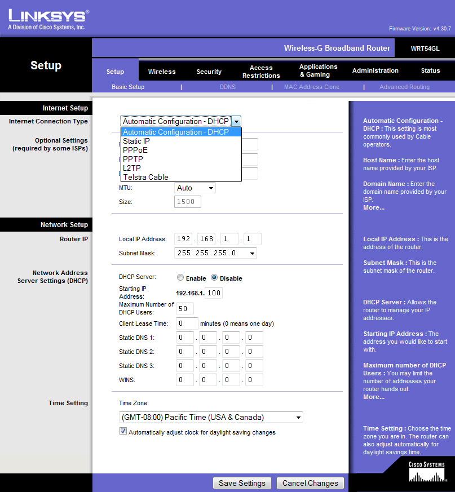Image resolution: width=455 pixels, height=492 pixels.
Task: Click first octet of WINS field
Action: pos(184,380)
